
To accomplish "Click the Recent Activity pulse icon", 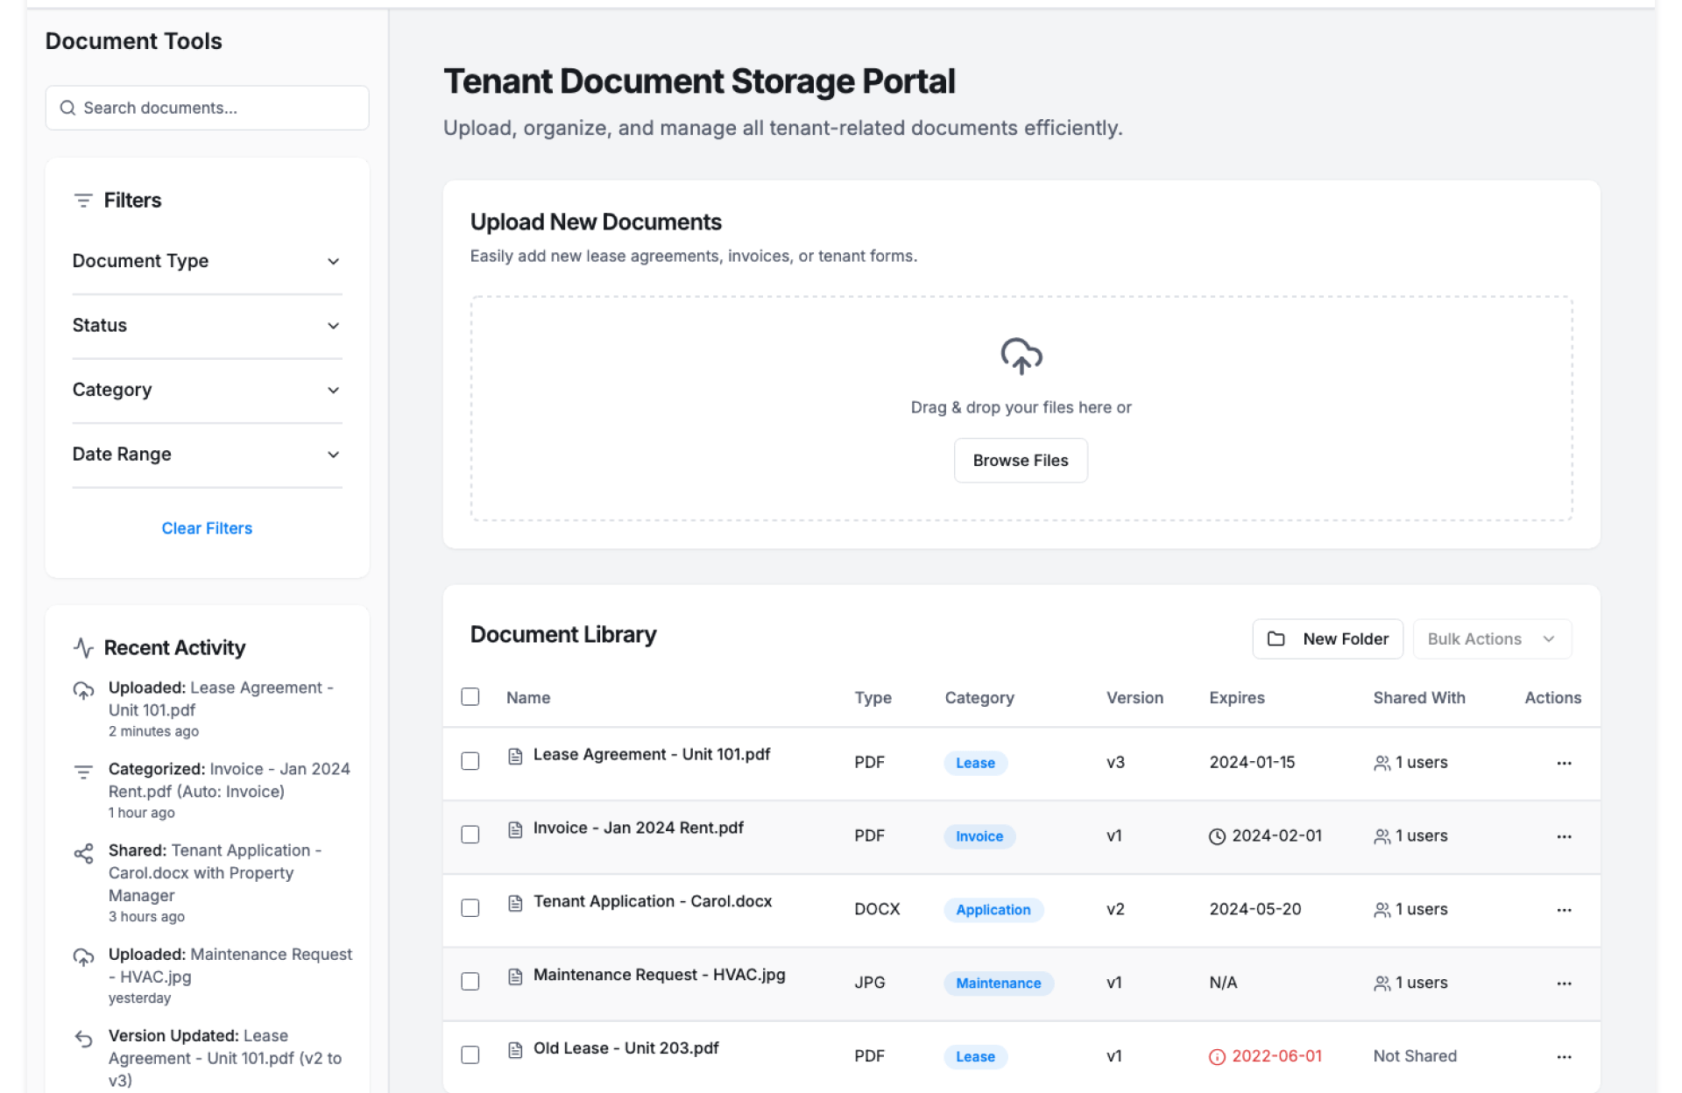I will 83,647.
